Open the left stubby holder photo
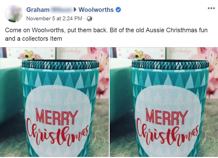The image size is (218, 158). pos(54,102)
